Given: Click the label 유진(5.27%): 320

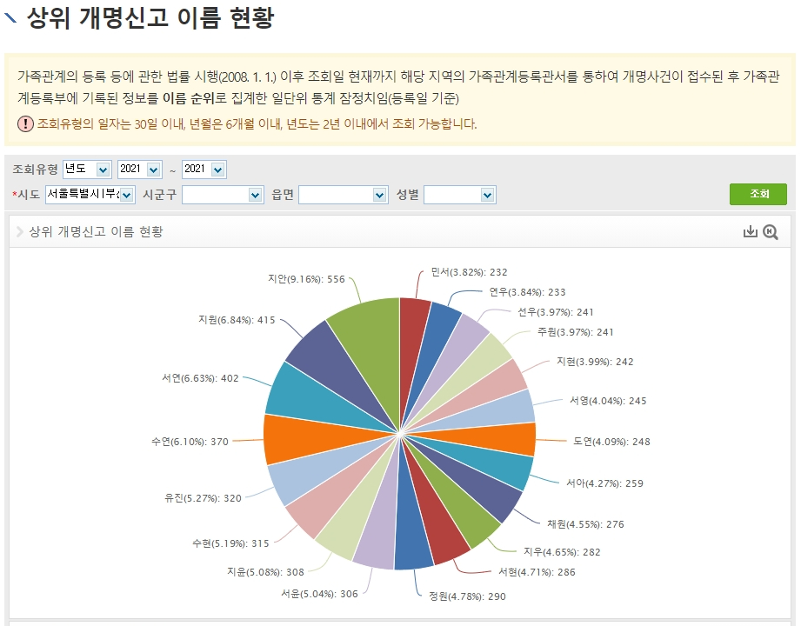Looking at the screenshot, I should [x=203, y=498].
